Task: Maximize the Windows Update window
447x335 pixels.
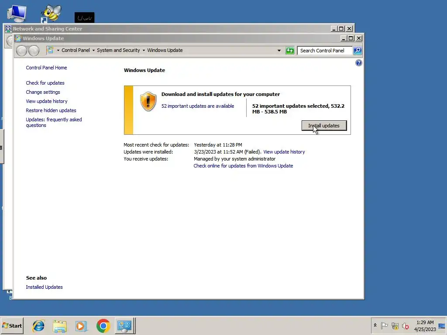Action: [351, 38]
